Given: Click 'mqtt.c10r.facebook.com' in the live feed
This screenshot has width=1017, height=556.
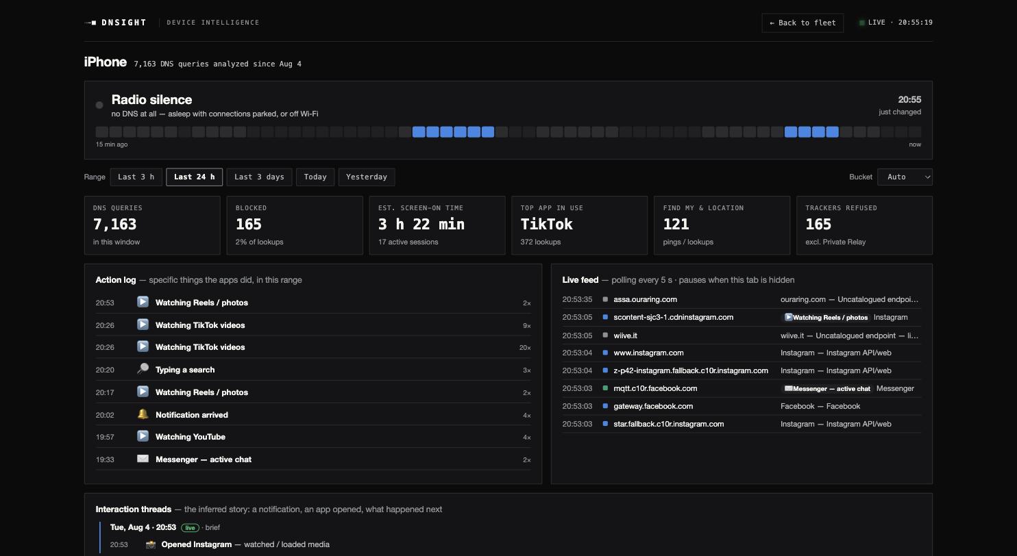Looking at the screenshot, I should [655, 388].
